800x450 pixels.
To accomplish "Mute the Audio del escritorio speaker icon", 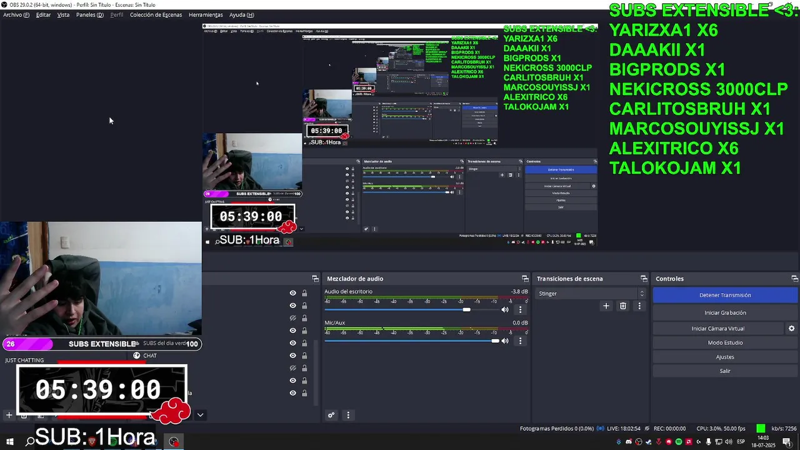I will (504, 309).
